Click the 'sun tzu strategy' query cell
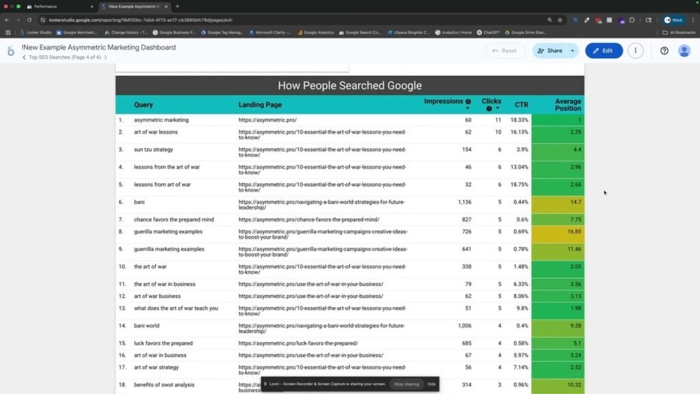This screenshot has width=700, height=394. click(153, 149)
